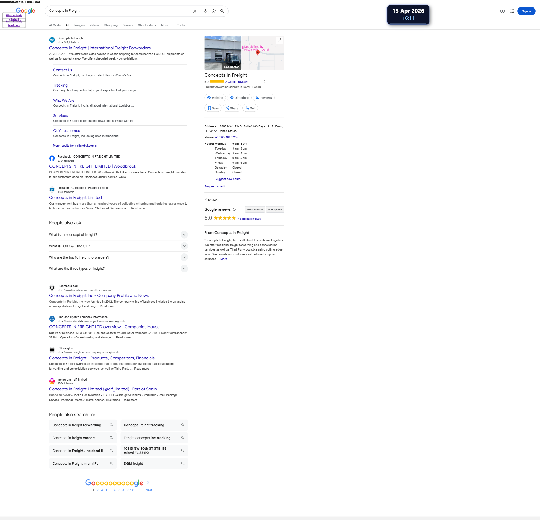This screenshot has height=520, width=543.
Task: Switch to Short videos tab
Action: tap(147, 25)
